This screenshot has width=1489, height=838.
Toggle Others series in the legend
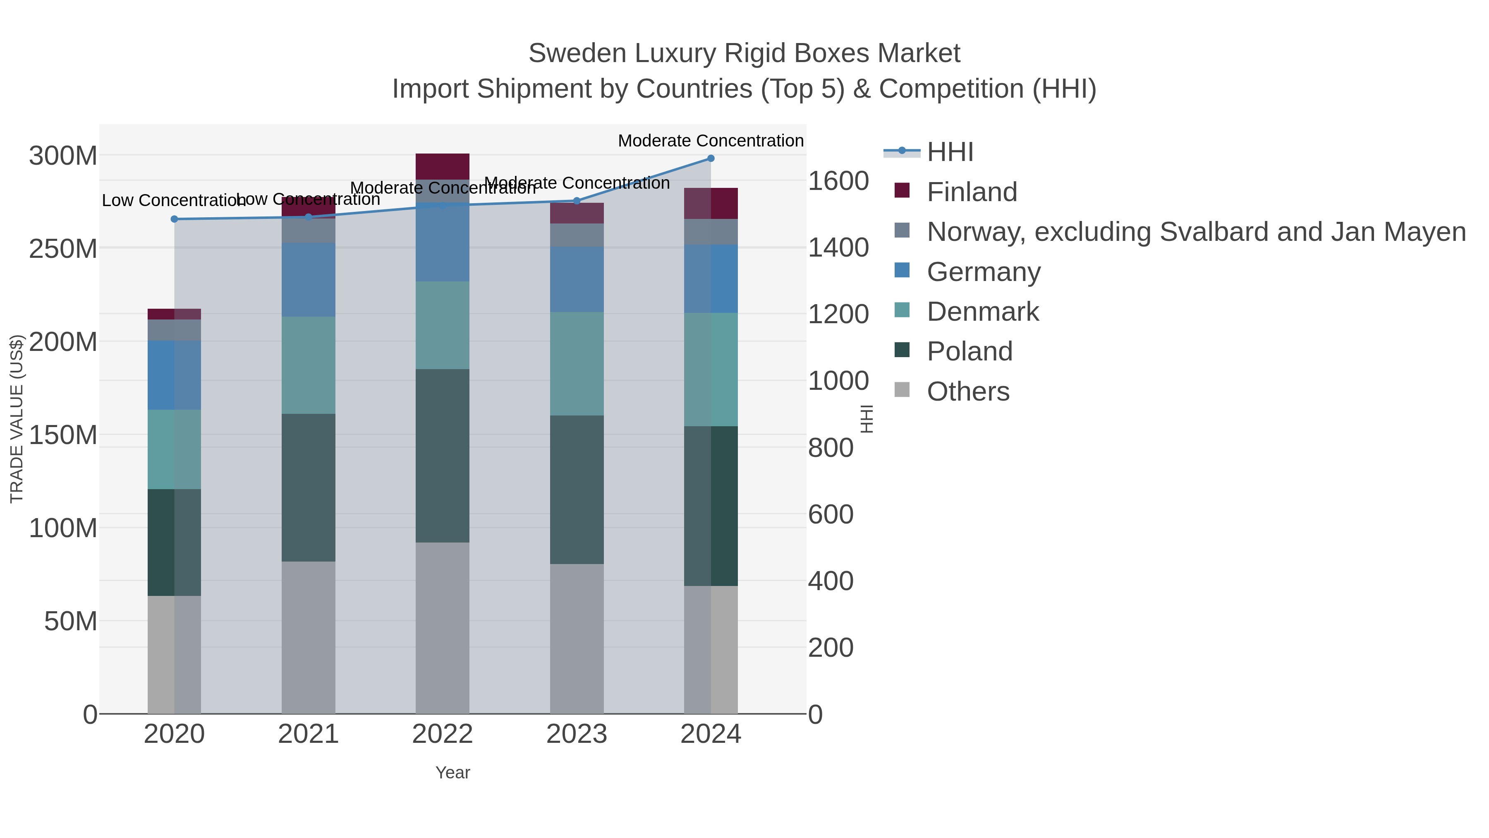point(951,391)
